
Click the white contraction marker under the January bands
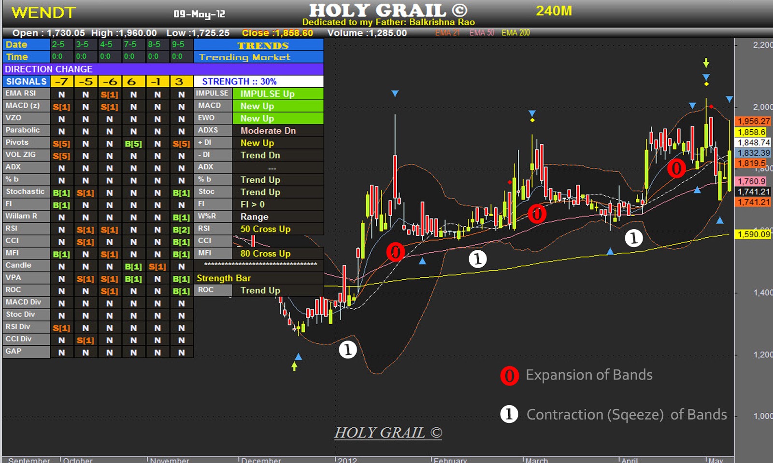(477, 259)
